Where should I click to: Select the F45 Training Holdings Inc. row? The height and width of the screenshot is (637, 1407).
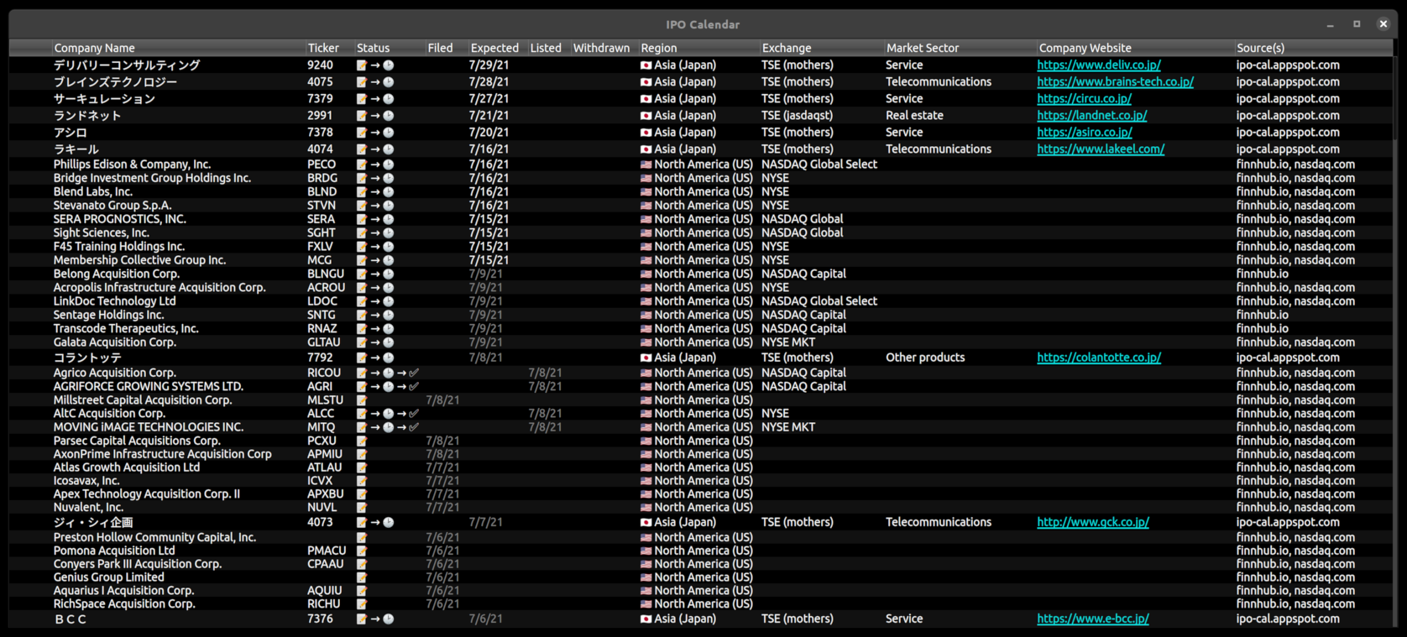pyautogui.click(x=701, y=247)
